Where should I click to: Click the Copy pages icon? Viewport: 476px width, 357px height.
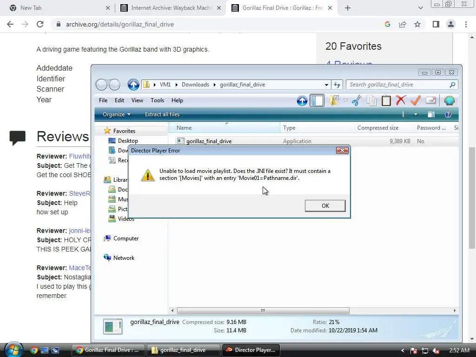[371, 100]
